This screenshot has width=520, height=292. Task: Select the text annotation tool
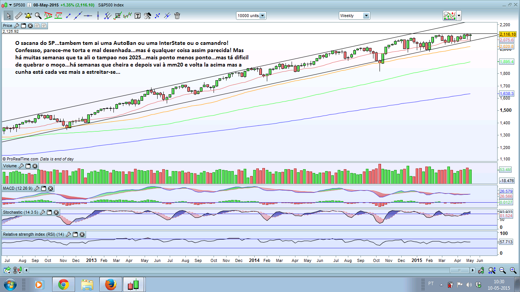tap(137, 16)
